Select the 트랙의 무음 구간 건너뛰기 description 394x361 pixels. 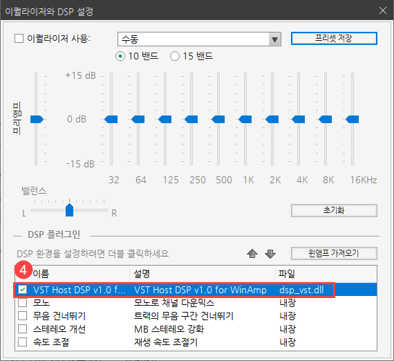click(x=184, y=316)
